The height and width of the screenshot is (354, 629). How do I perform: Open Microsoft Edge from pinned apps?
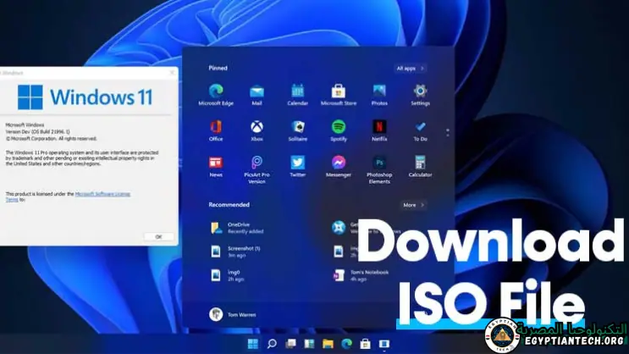216,95
